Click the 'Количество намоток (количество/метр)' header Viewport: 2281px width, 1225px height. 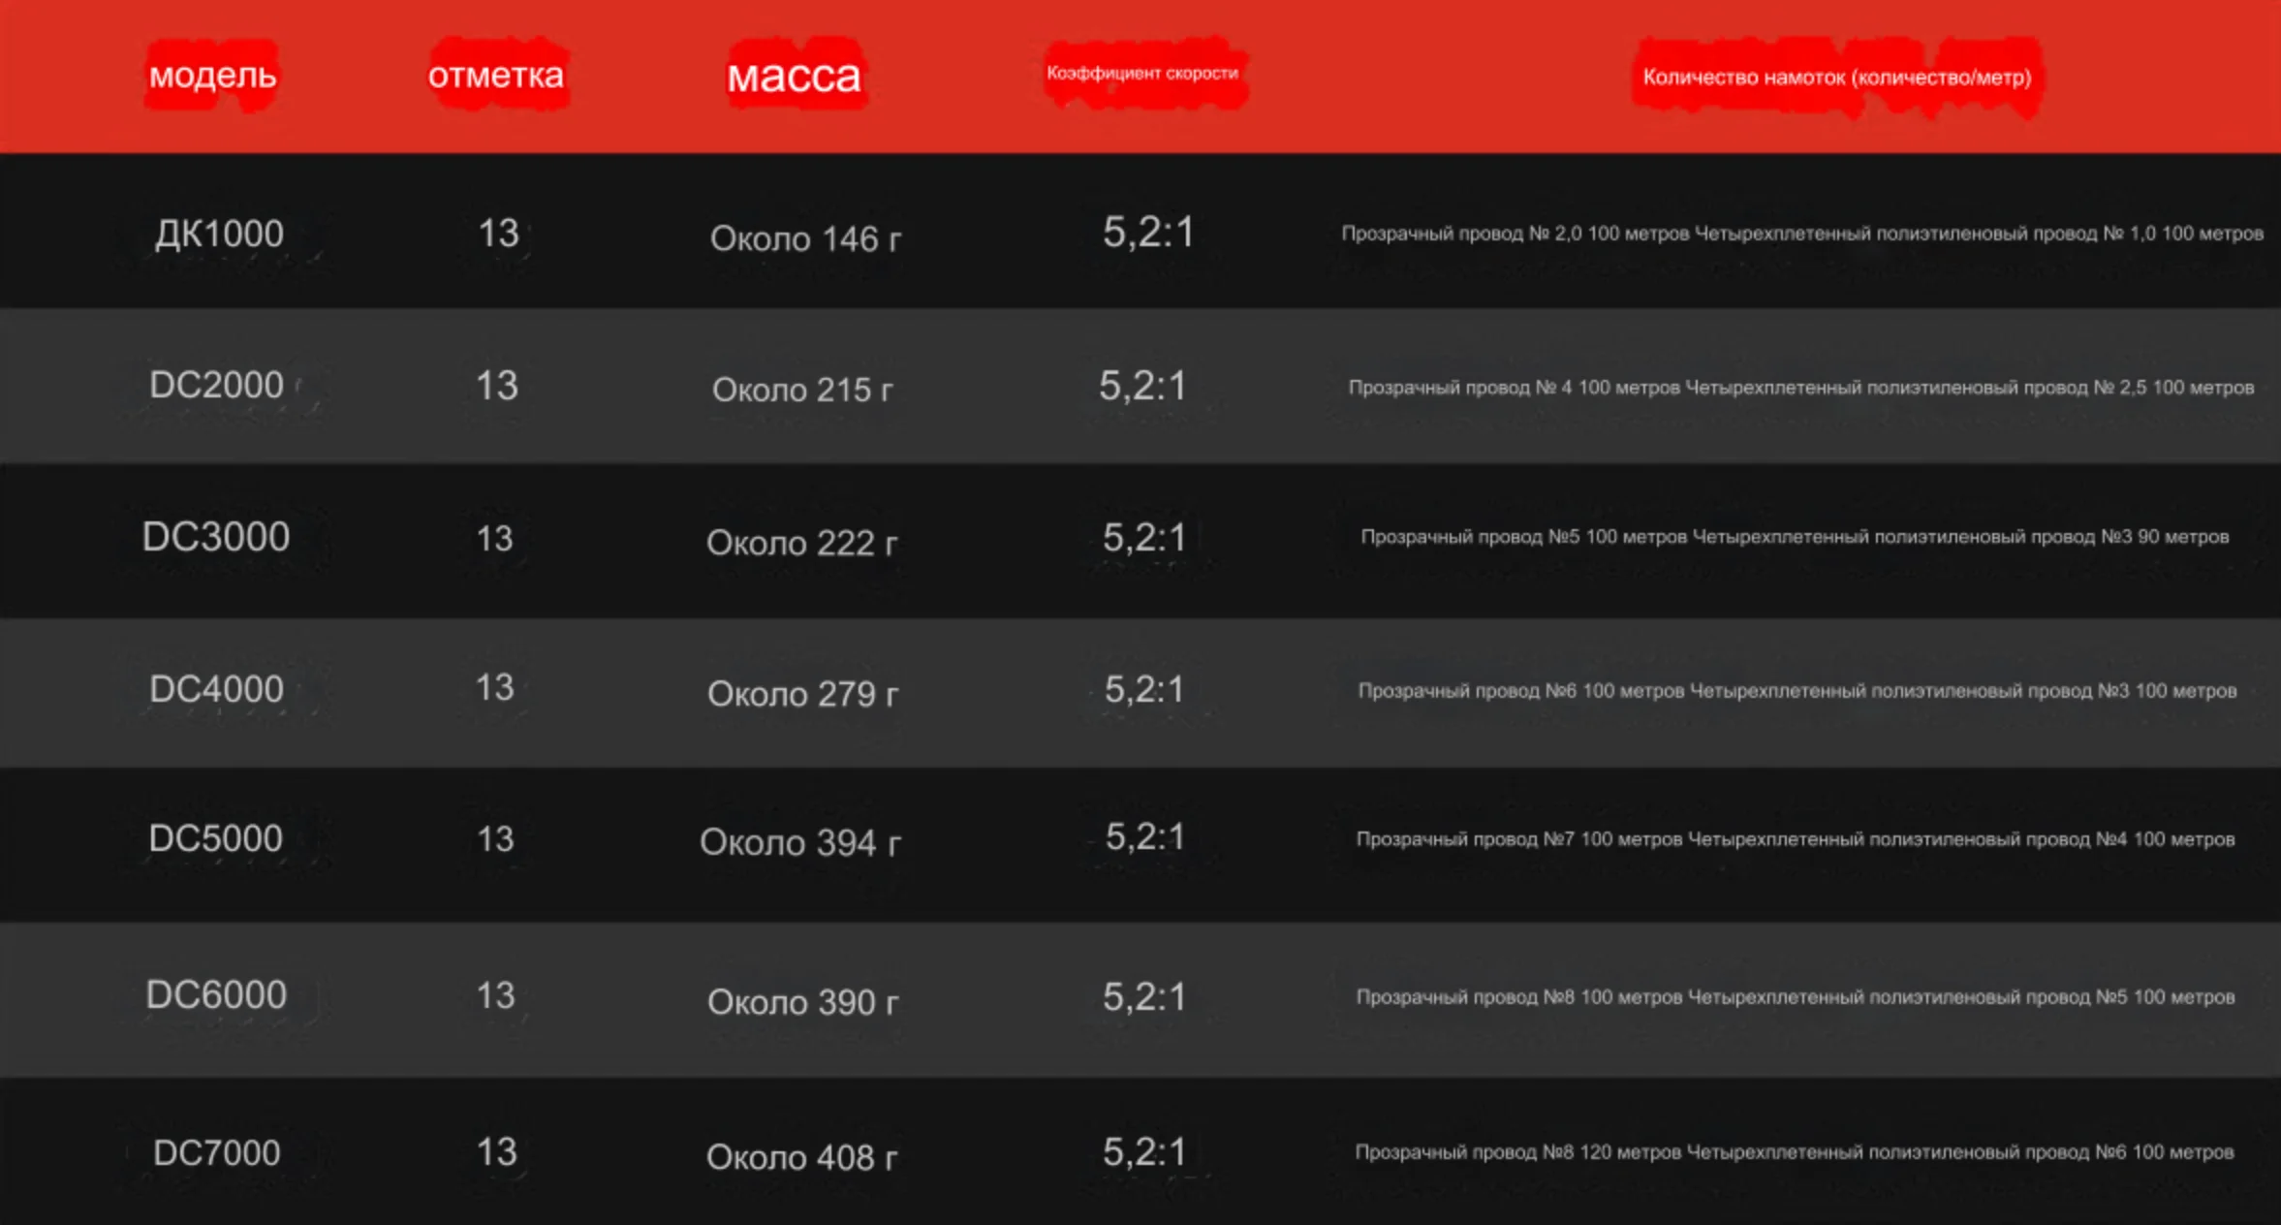1837,78
